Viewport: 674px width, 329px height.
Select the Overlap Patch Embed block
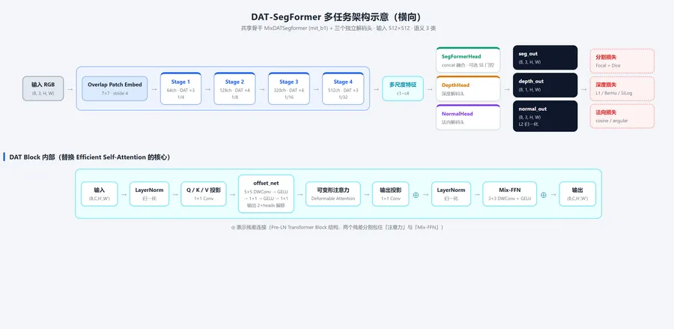click(x=115, y=88)
